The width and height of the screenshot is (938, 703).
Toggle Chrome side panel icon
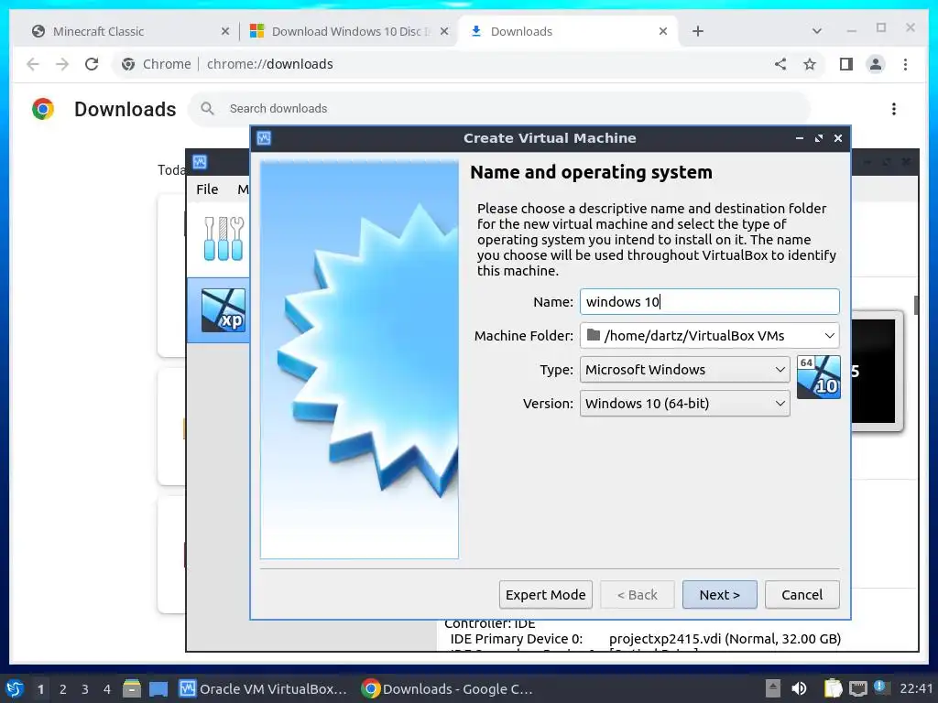(x=845, y=64)
